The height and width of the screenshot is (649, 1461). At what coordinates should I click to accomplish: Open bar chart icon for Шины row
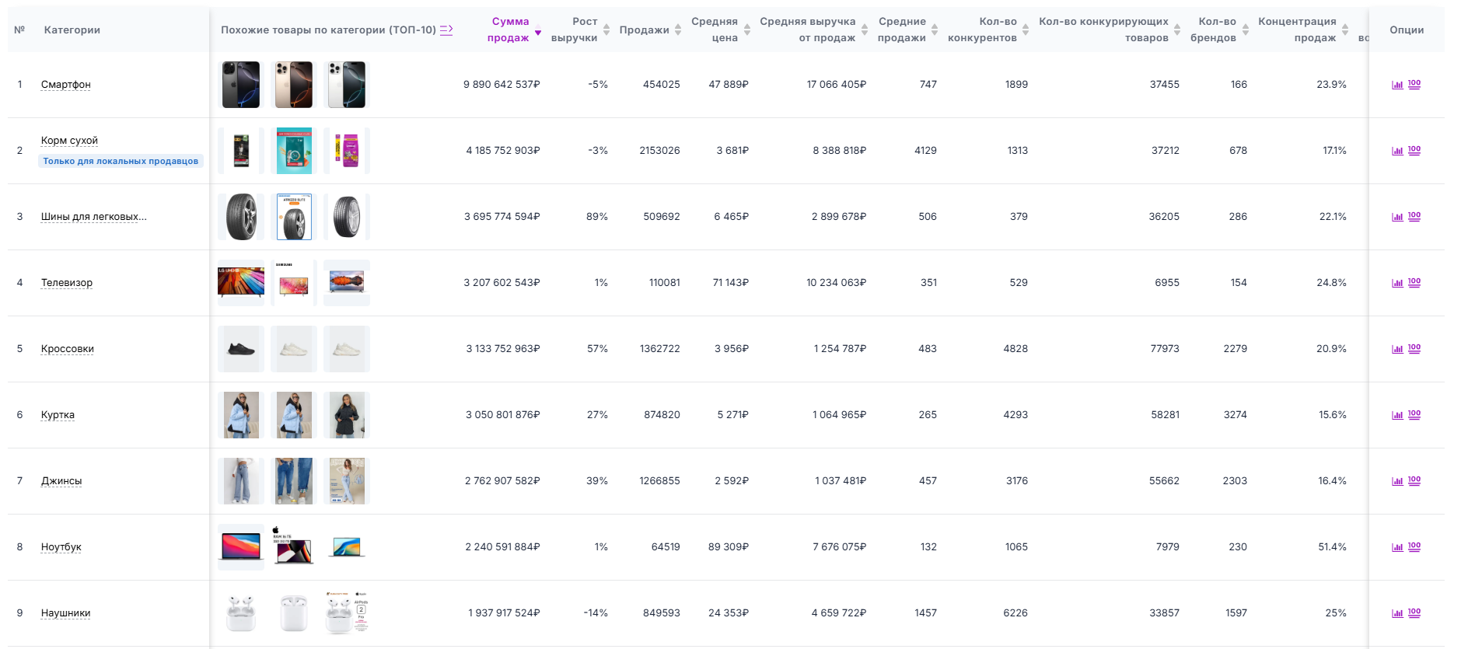[1397, 217]
